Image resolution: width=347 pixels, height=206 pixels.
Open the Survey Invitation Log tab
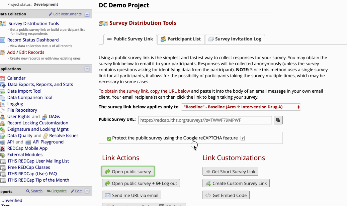pos(235,39)
